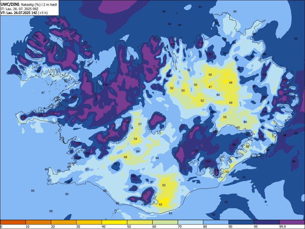Viewport: 305px width, 229px height.
Task: Click the map value 49 in the northeast
Action: point(231,103)
